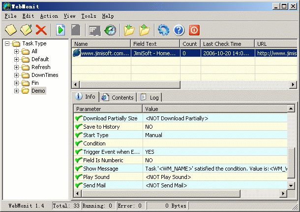Click the gray stop task icon

pyautogui.click(x=76, y=30)
